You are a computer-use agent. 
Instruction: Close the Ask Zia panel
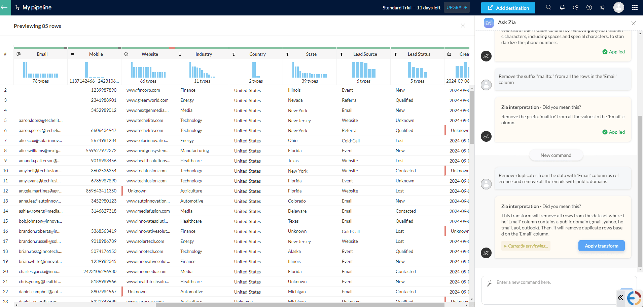(633, 23)
